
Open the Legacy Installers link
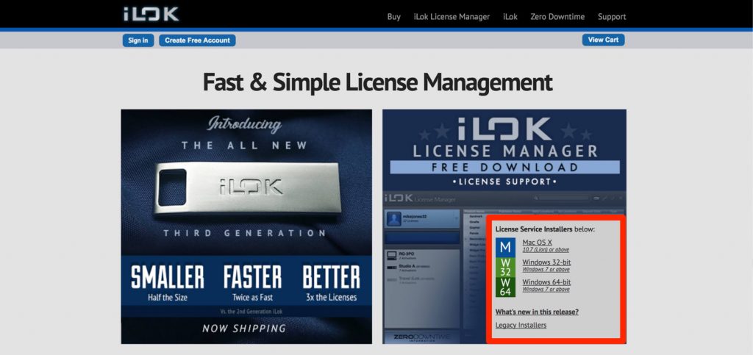click(521, 325)
